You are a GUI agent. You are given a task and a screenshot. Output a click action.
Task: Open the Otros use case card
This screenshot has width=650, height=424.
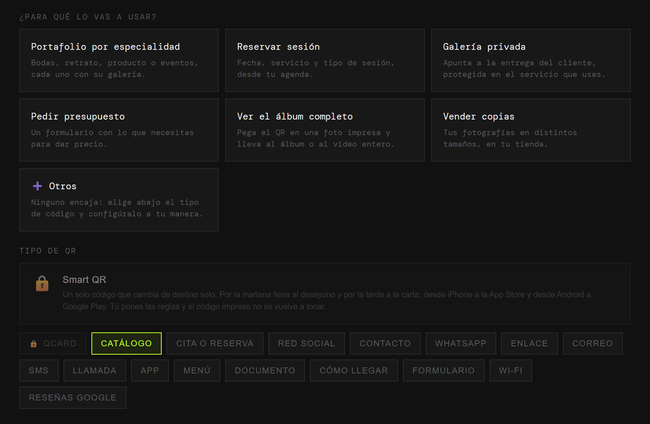[119, 200]
